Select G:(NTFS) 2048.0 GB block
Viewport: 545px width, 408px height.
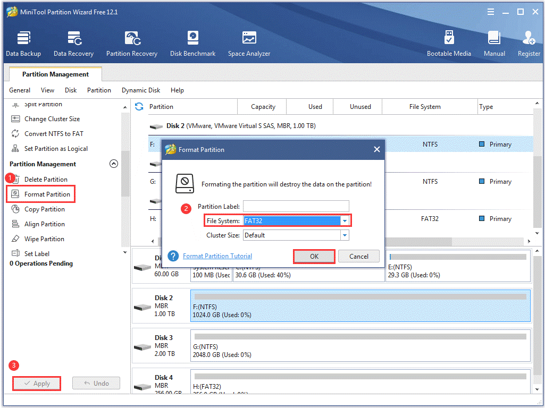360,346
